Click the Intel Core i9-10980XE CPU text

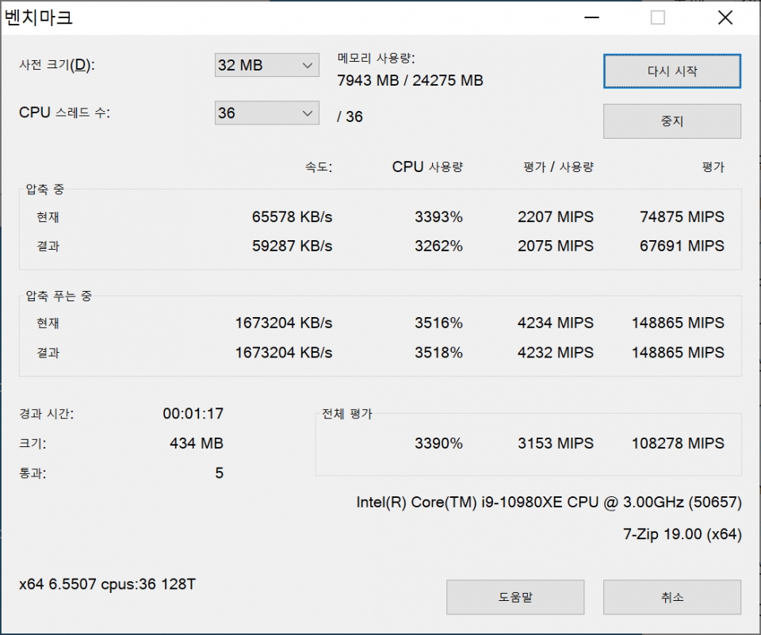549,503
